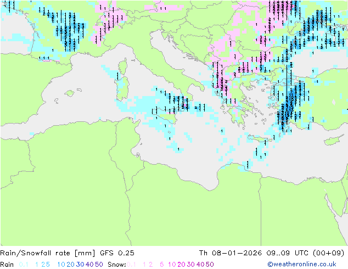Click the island of Cyprus on the map
348x269 pixels.
click(x=333, y=141)
